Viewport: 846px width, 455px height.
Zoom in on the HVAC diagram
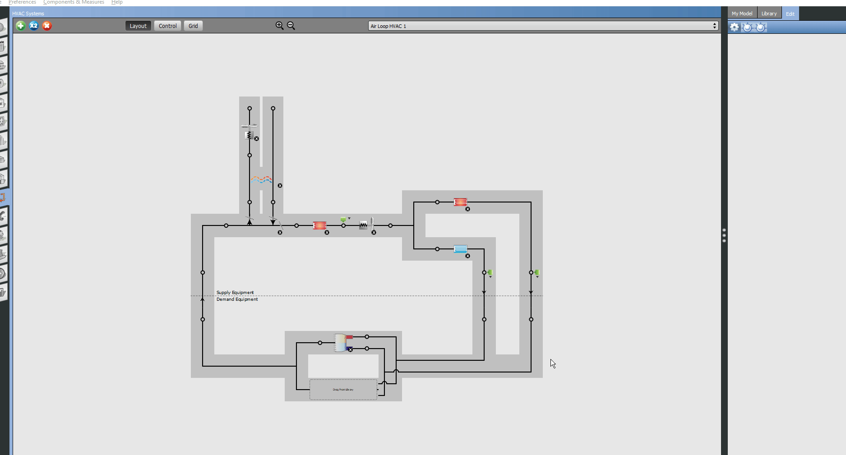point(279,25)
